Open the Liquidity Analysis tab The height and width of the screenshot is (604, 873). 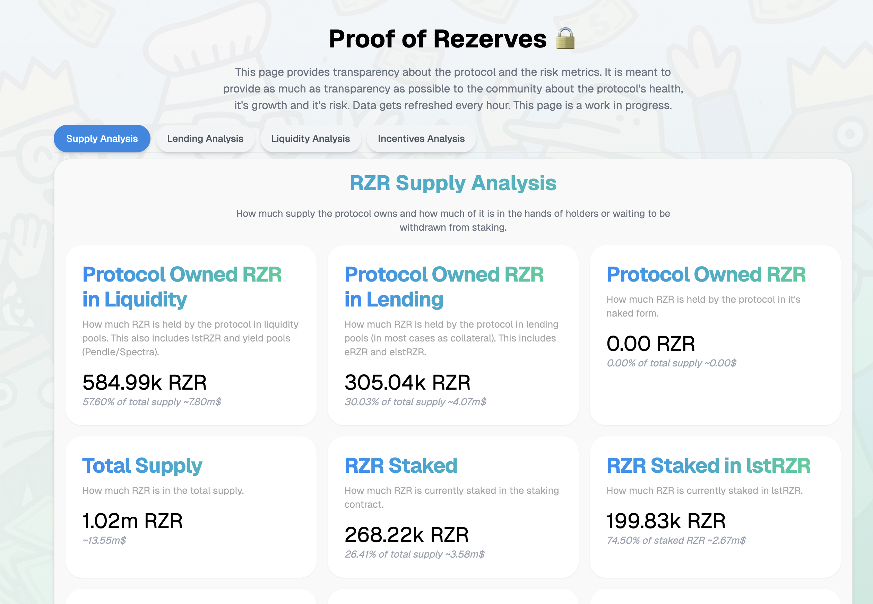310,139
